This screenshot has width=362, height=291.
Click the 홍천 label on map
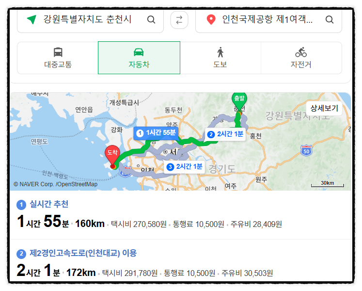[256, 136]
